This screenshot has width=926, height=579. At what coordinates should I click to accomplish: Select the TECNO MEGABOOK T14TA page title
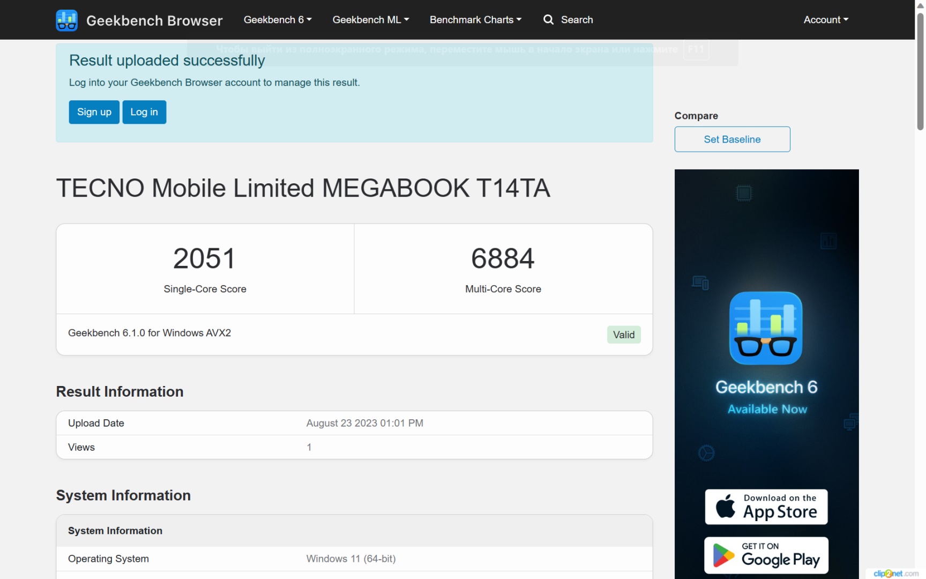303,188
